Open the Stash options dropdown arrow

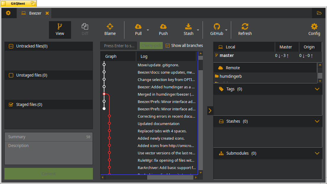[x=198, y=30]
